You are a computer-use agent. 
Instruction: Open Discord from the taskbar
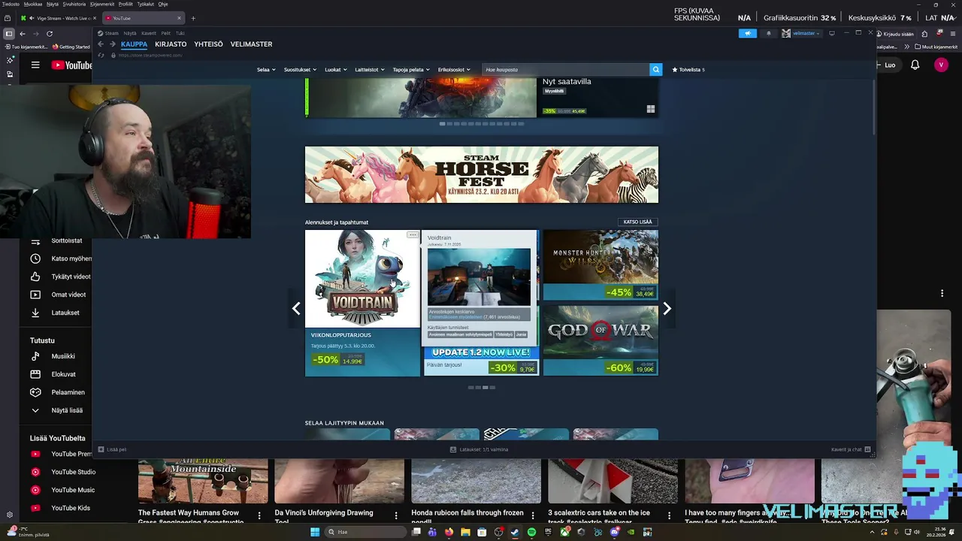614,532
